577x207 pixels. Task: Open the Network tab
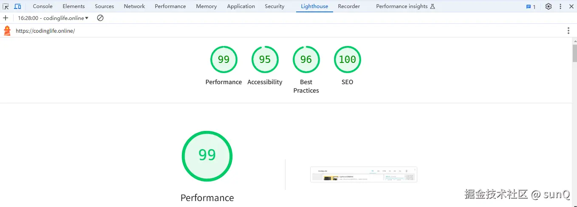(134, 6)
